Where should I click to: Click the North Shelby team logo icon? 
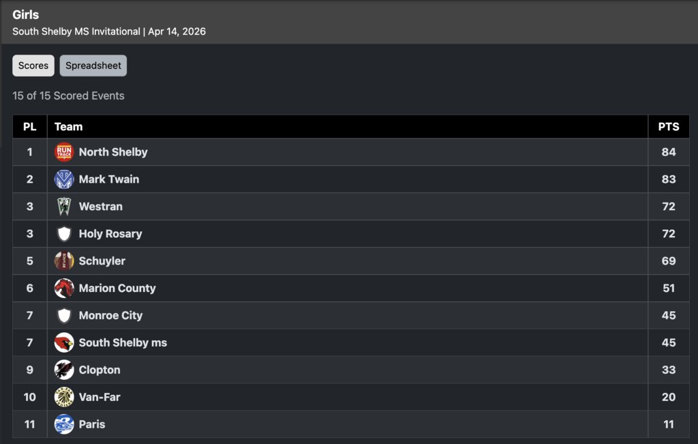(x=64, y=152)
